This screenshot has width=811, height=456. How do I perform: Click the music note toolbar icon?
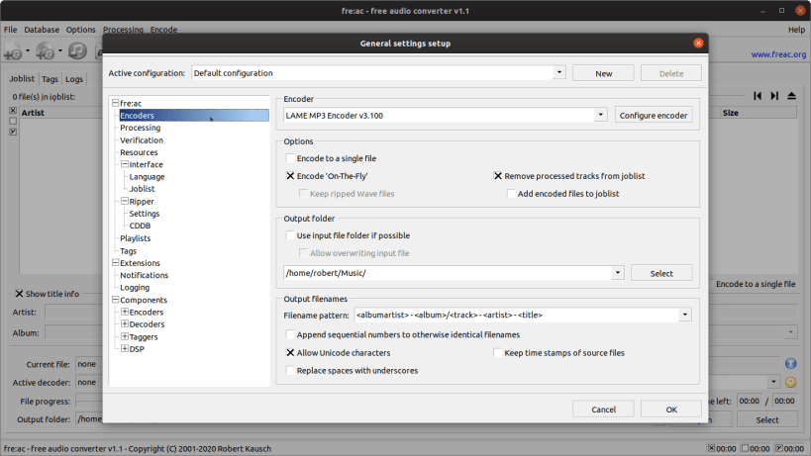pyautogui.click(x=77, y=50)
